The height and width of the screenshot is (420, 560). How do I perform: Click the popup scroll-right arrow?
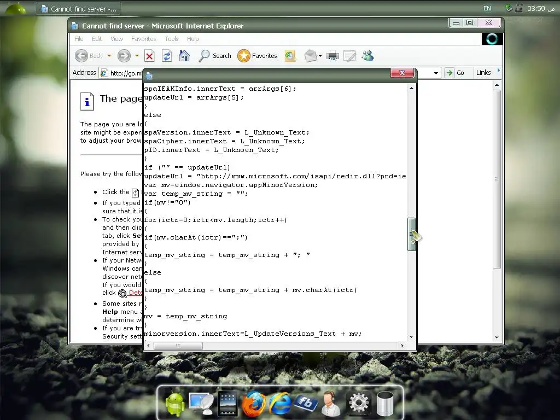coord(402,346)
